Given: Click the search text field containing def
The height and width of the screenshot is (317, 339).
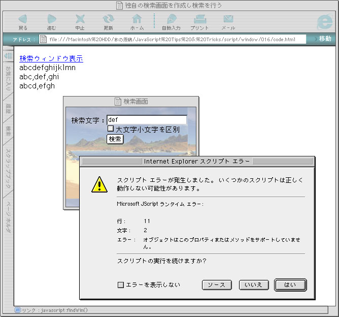Looking at the screenshot, I should [147, 120].
